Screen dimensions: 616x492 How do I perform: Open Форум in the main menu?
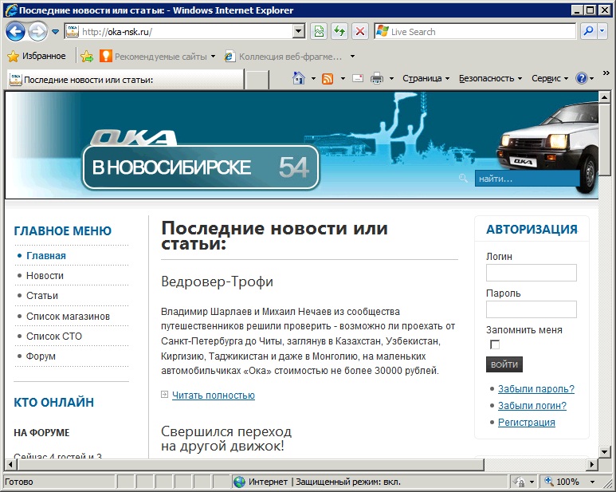click(x=41, y=356)
